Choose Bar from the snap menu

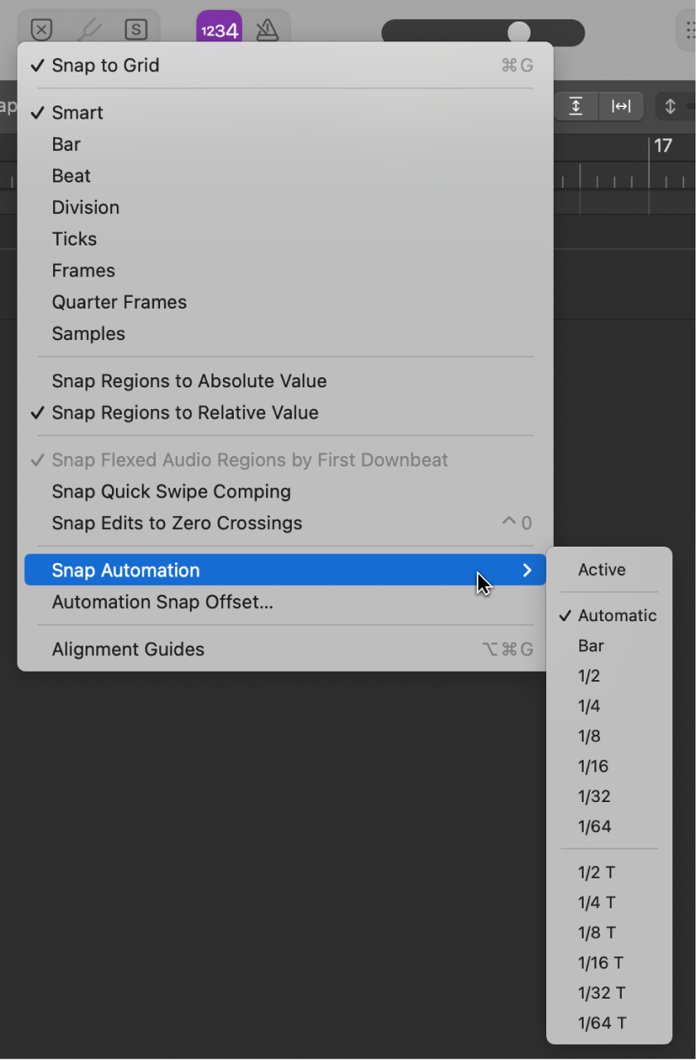click(65, 143)
